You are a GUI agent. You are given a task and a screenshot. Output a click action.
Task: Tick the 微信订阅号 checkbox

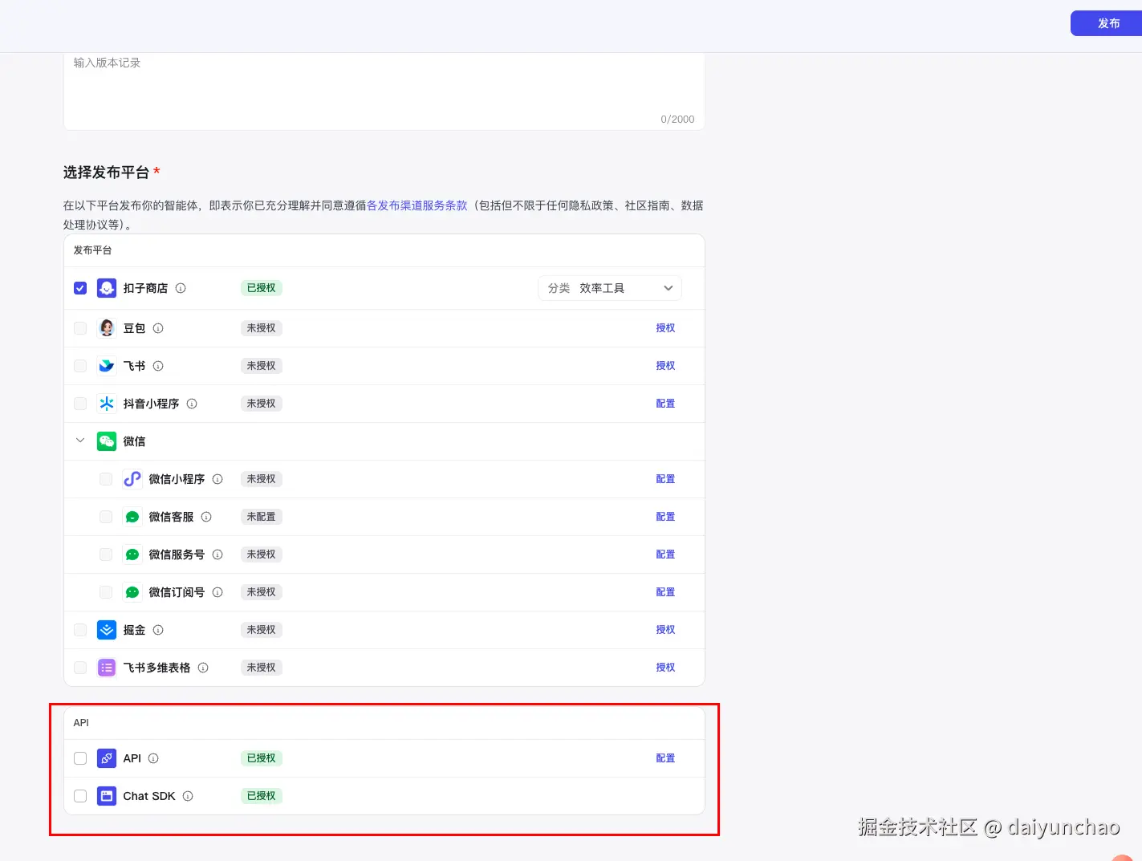coord(106,592)
